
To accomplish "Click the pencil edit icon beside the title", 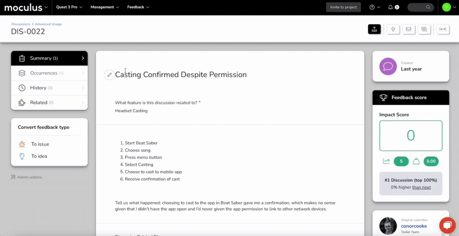I will click(109, 75).
